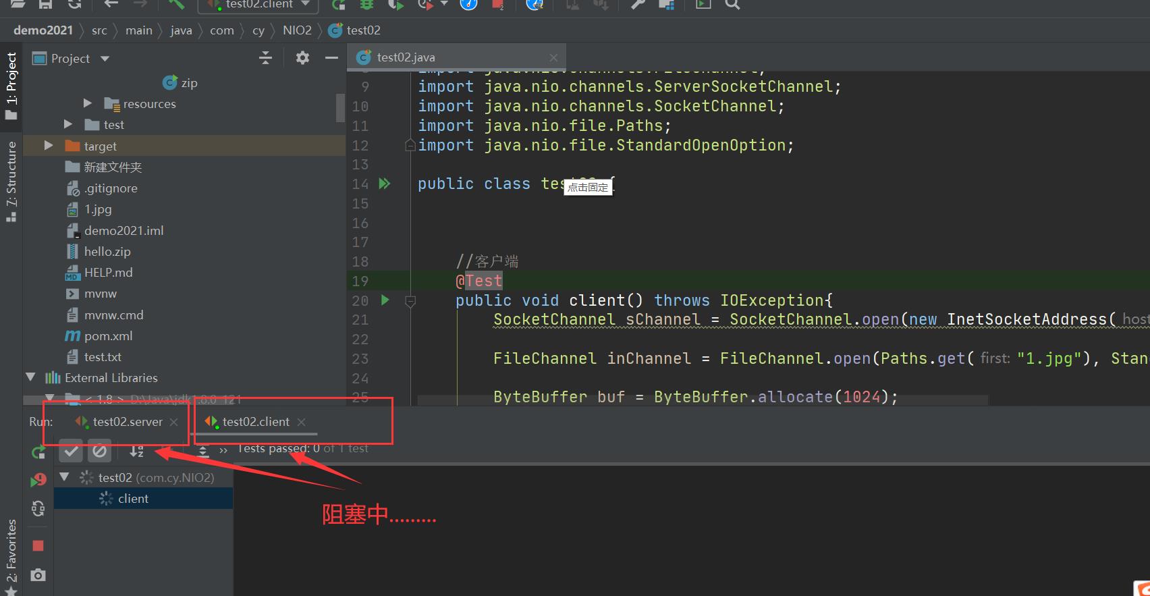Click the run class gutter icon on line 14
This screenshot has width=1150, height=596.
(384, 184)
